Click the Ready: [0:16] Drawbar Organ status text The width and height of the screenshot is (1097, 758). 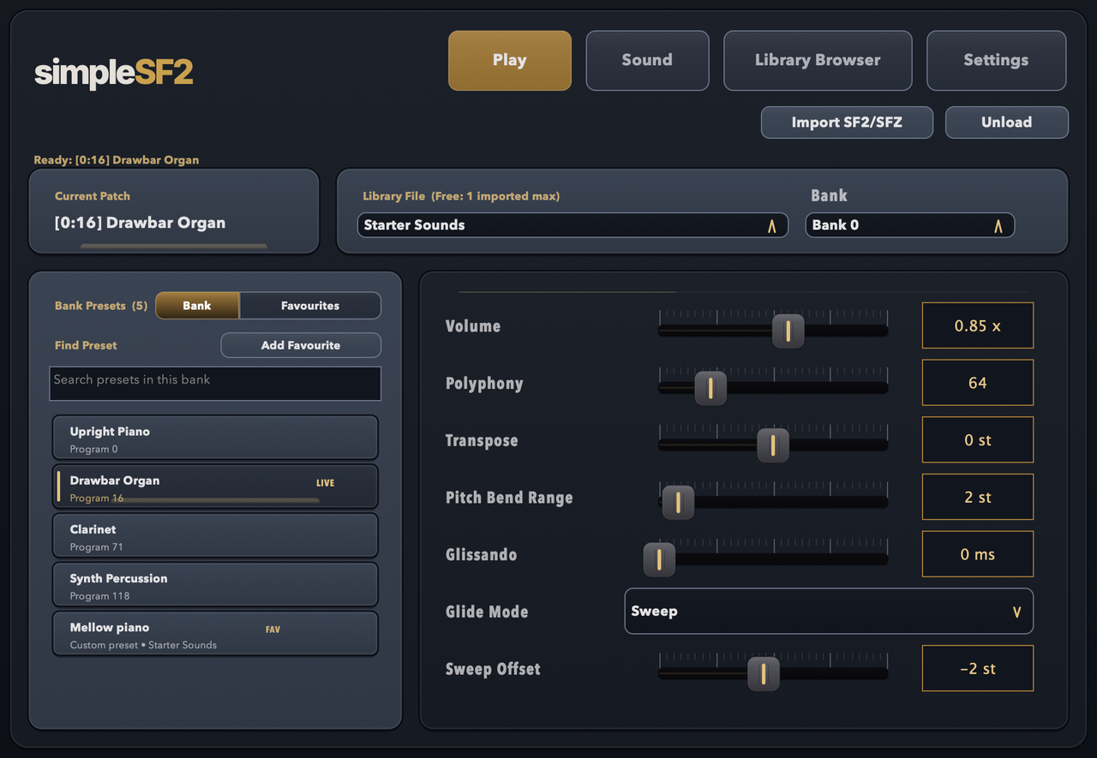(x=117, y=160)
